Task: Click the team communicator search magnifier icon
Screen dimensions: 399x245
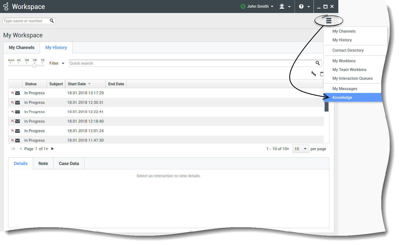Action: coord(52,21)
